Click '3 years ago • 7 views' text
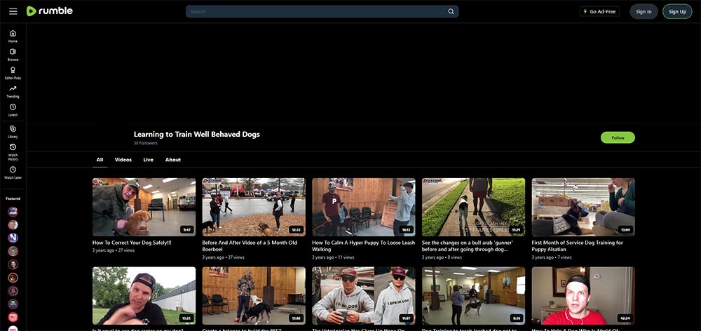Image resolution: width=701 pixels, height=331 pixels. [552, 257]
